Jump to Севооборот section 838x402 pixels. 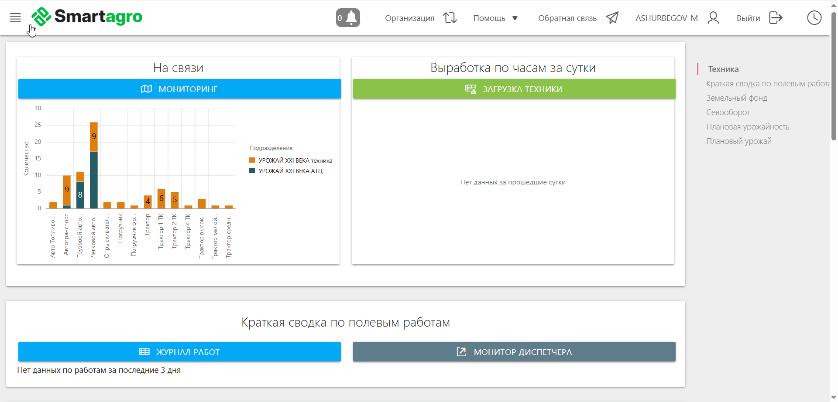pos(728,112)
